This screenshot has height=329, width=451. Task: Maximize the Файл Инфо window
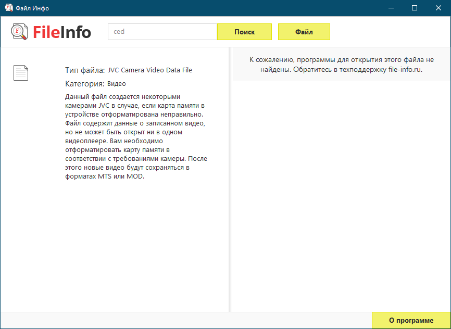tap(415, 8)
